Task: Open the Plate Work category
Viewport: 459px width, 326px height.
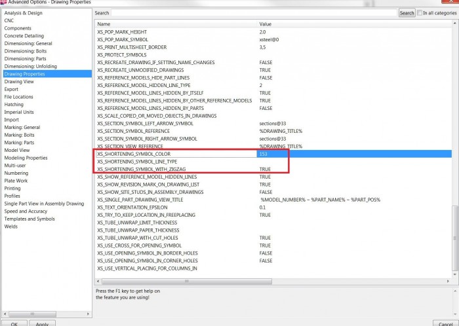Action: 16,181
